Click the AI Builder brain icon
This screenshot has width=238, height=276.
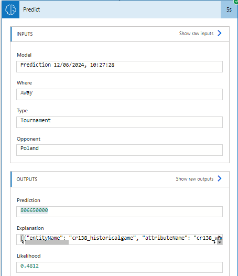[10, 9]
